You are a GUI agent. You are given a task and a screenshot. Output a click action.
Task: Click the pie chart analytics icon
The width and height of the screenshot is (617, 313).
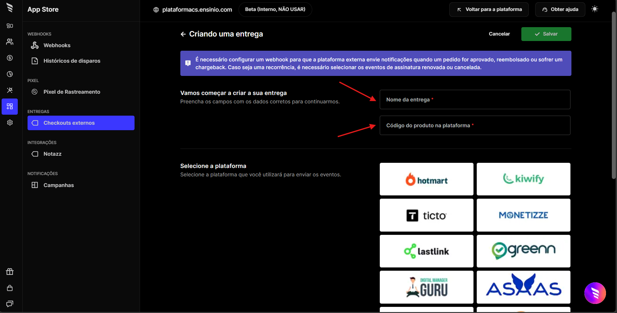[x=10, y=74]
